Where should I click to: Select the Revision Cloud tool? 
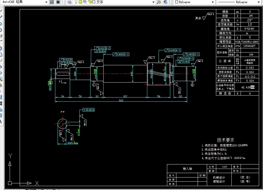1,55
